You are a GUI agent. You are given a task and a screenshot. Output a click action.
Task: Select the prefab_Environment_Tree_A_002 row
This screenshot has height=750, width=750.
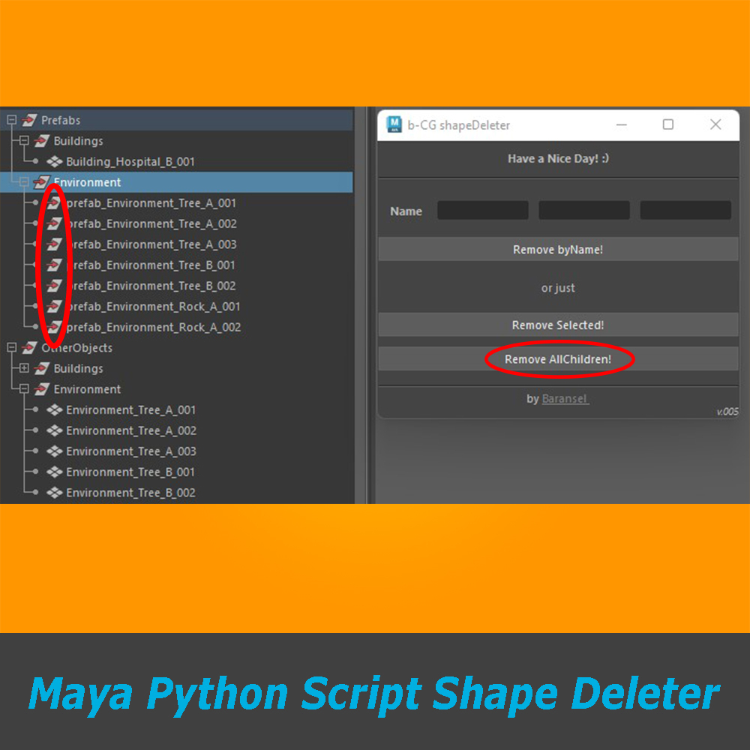[151, 223]
